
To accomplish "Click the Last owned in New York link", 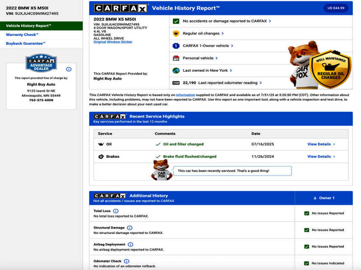I will click(205, 71).
